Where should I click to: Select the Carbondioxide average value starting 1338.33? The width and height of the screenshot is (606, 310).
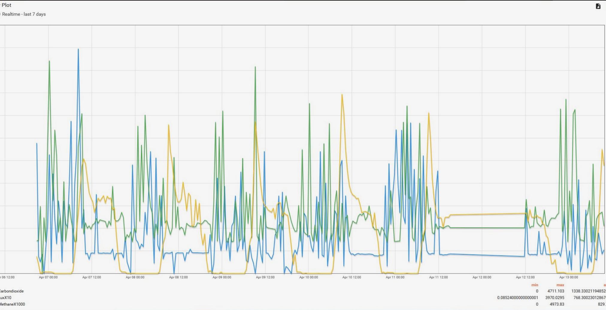point(589,291)
